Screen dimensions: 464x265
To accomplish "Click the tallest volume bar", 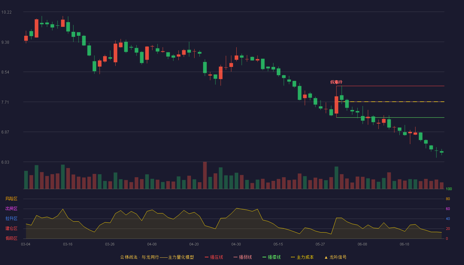I will pyautogui.click(x=205, y=175).
